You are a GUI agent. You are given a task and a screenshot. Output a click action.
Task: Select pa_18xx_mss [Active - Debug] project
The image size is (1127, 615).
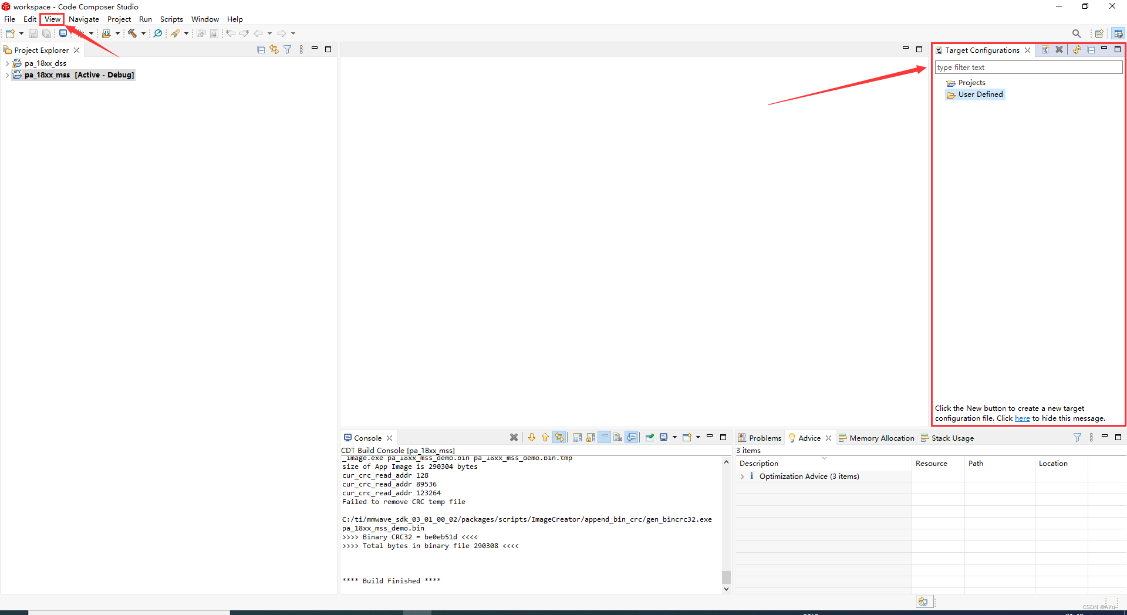click(74, 75)
